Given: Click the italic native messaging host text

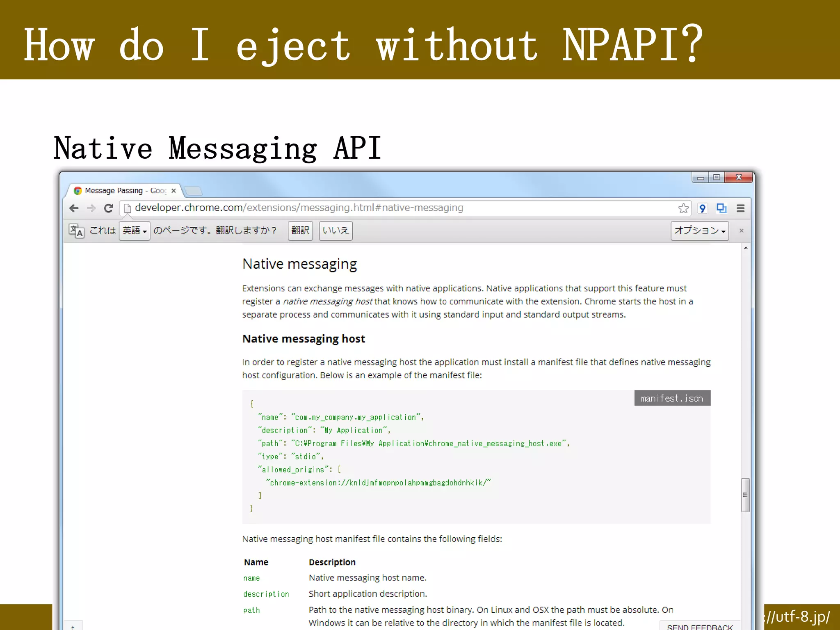Looking at the screenshot, I should point(328,301).
